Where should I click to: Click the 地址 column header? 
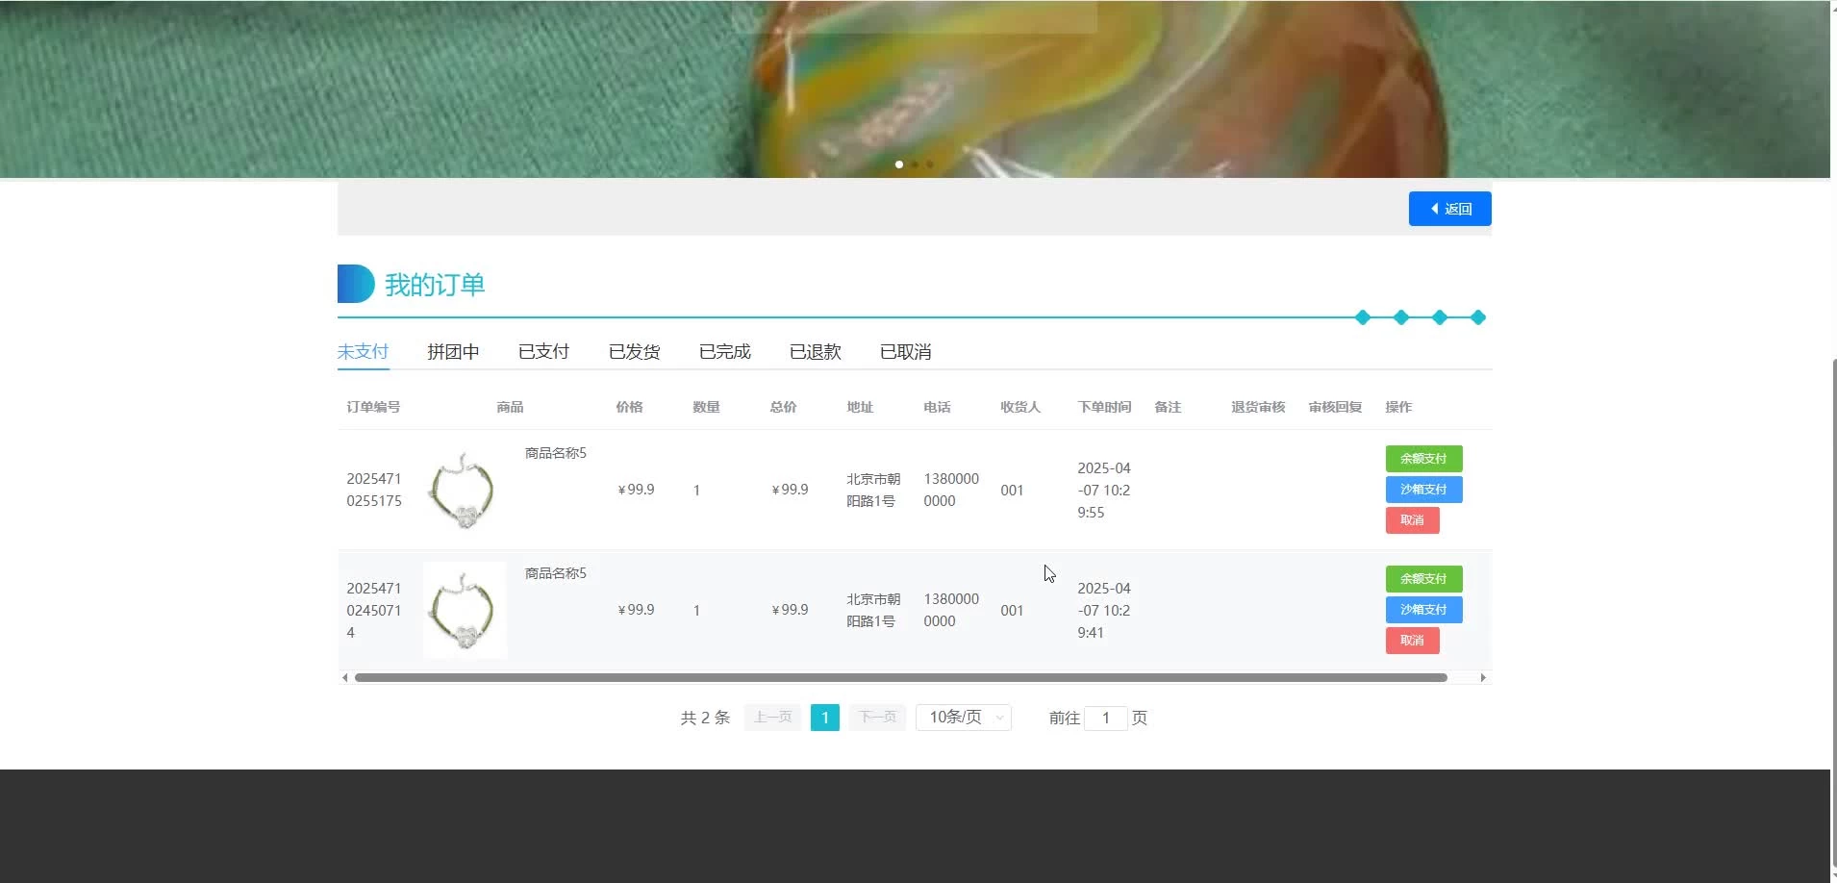point(860,407)
